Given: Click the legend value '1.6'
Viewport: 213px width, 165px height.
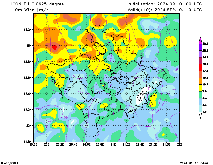Looking at the screenshot, I should (204, 112).
